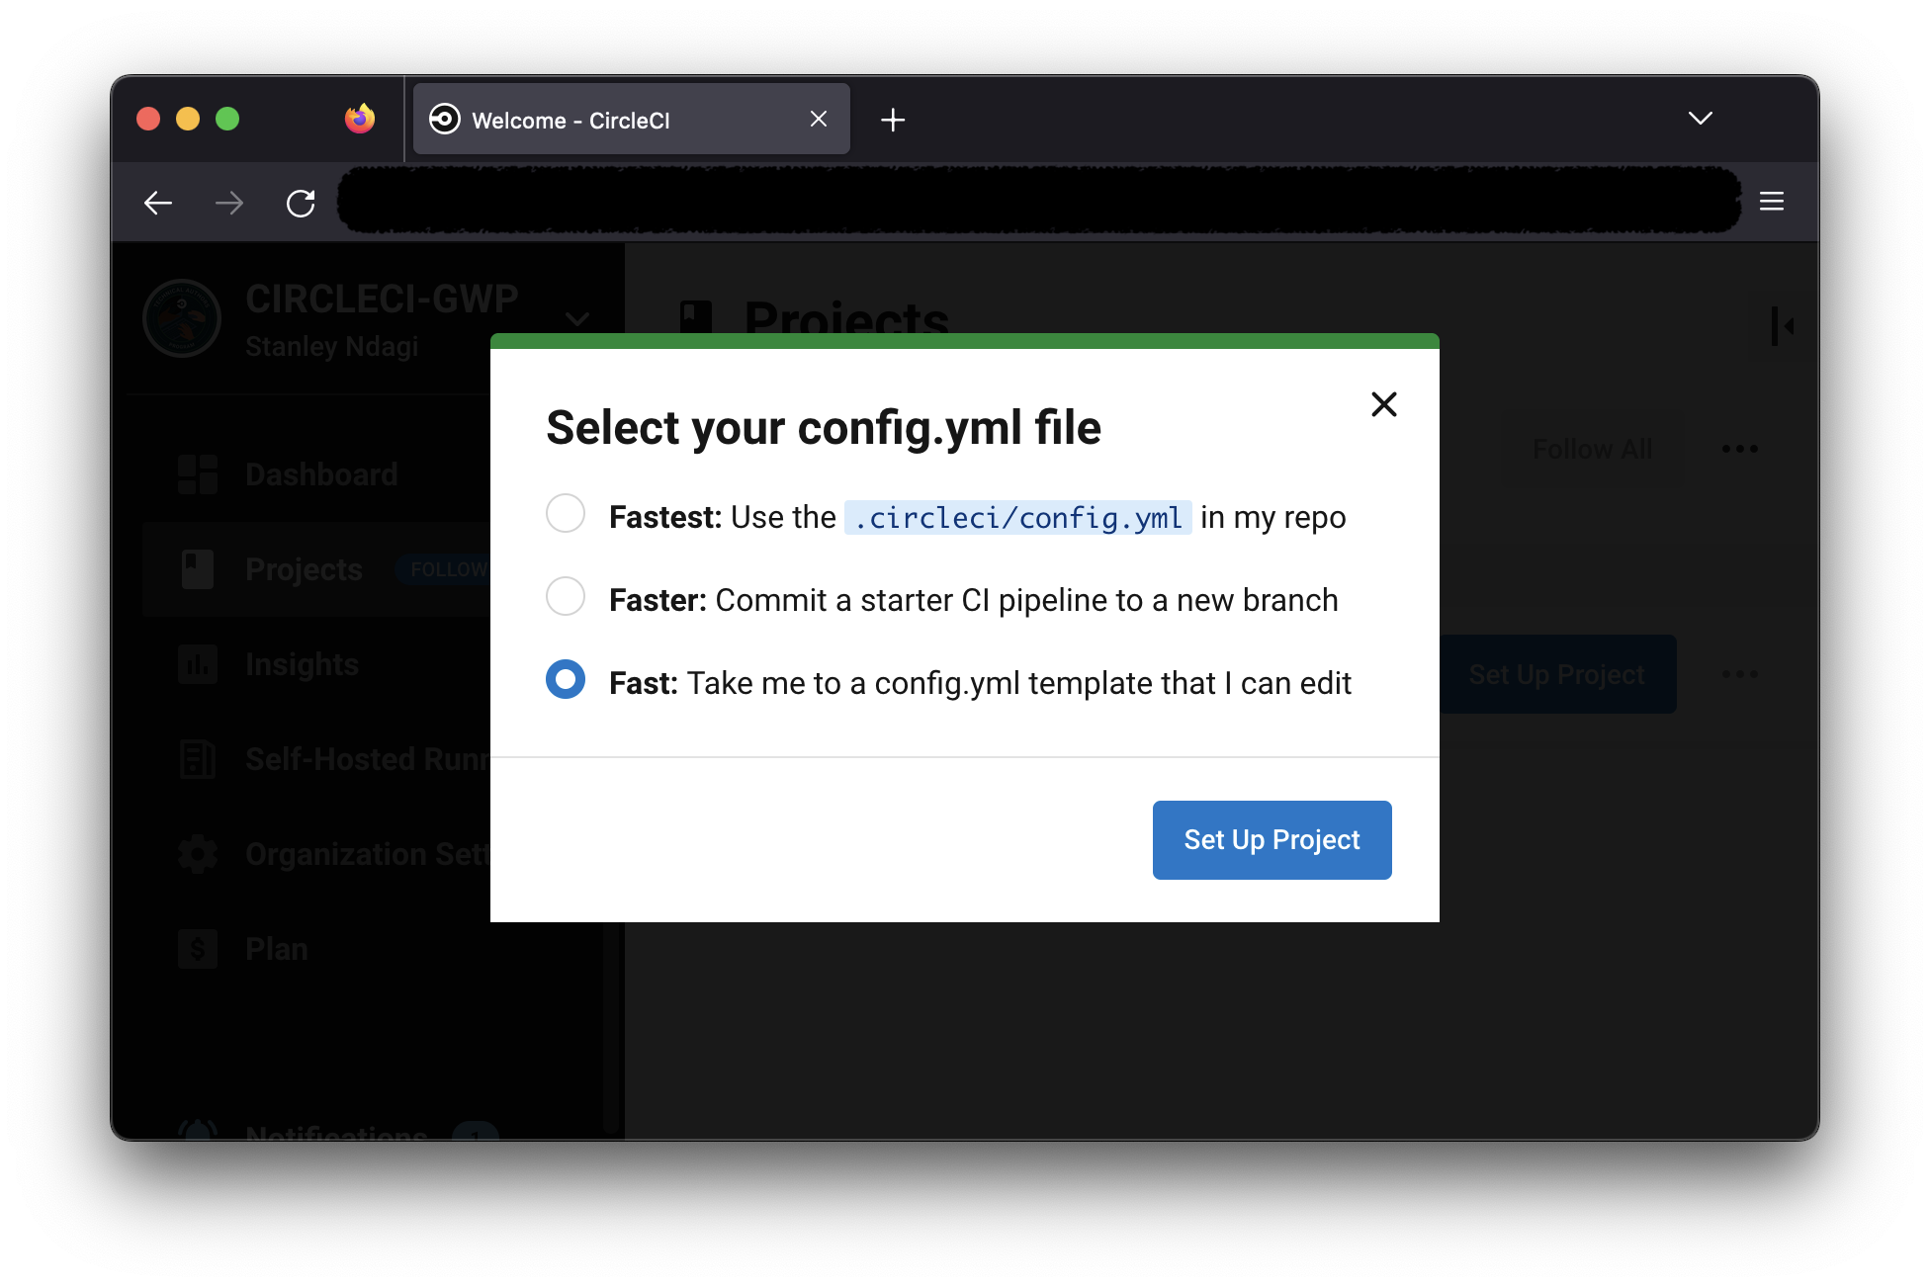Screen dimensions: 1930x1287
Task: Reload the page with the refresh icon
Action: [x=301, y=204]
